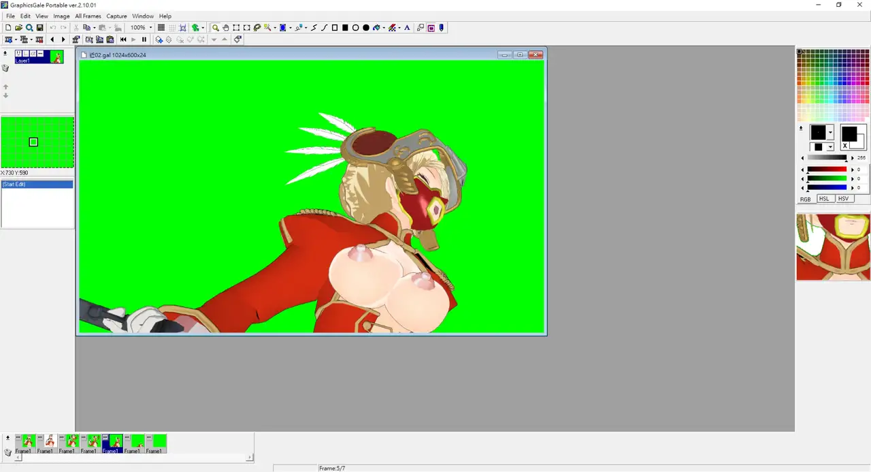Pick the Text tool
The image size is (871, 472).
pyautogui.click(x=407, y=28)
